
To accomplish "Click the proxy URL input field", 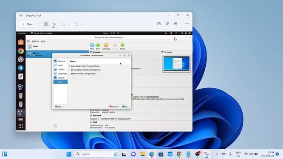I will [103, 78].
